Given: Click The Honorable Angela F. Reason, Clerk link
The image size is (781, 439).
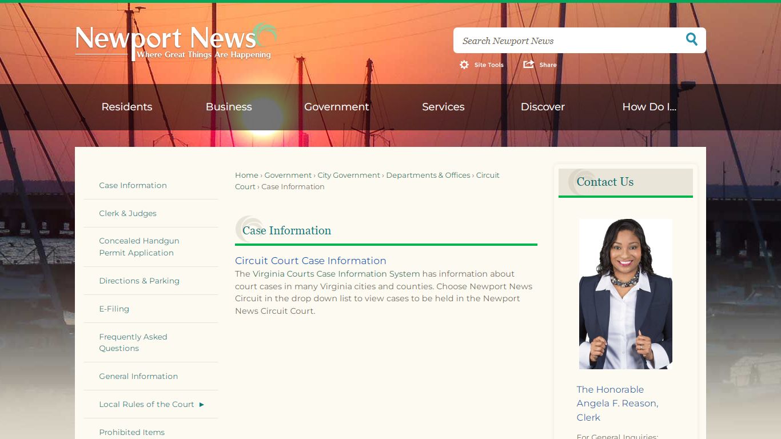Looking at the screenshot, I should (617, 404).
